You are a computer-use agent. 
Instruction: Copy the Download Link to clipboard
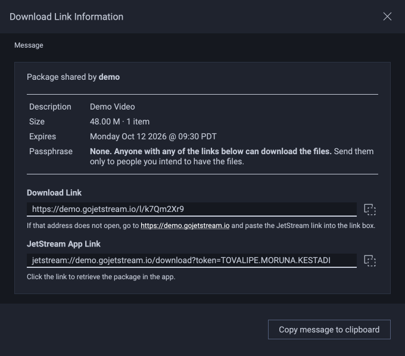tap(370, 210)
